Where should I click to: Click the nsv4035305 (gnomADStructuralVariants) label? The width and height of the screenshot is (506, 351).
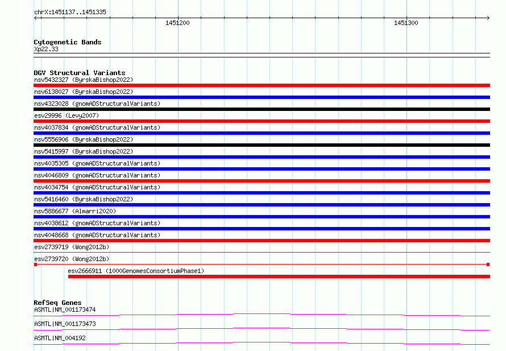click(x=97, y=163)
